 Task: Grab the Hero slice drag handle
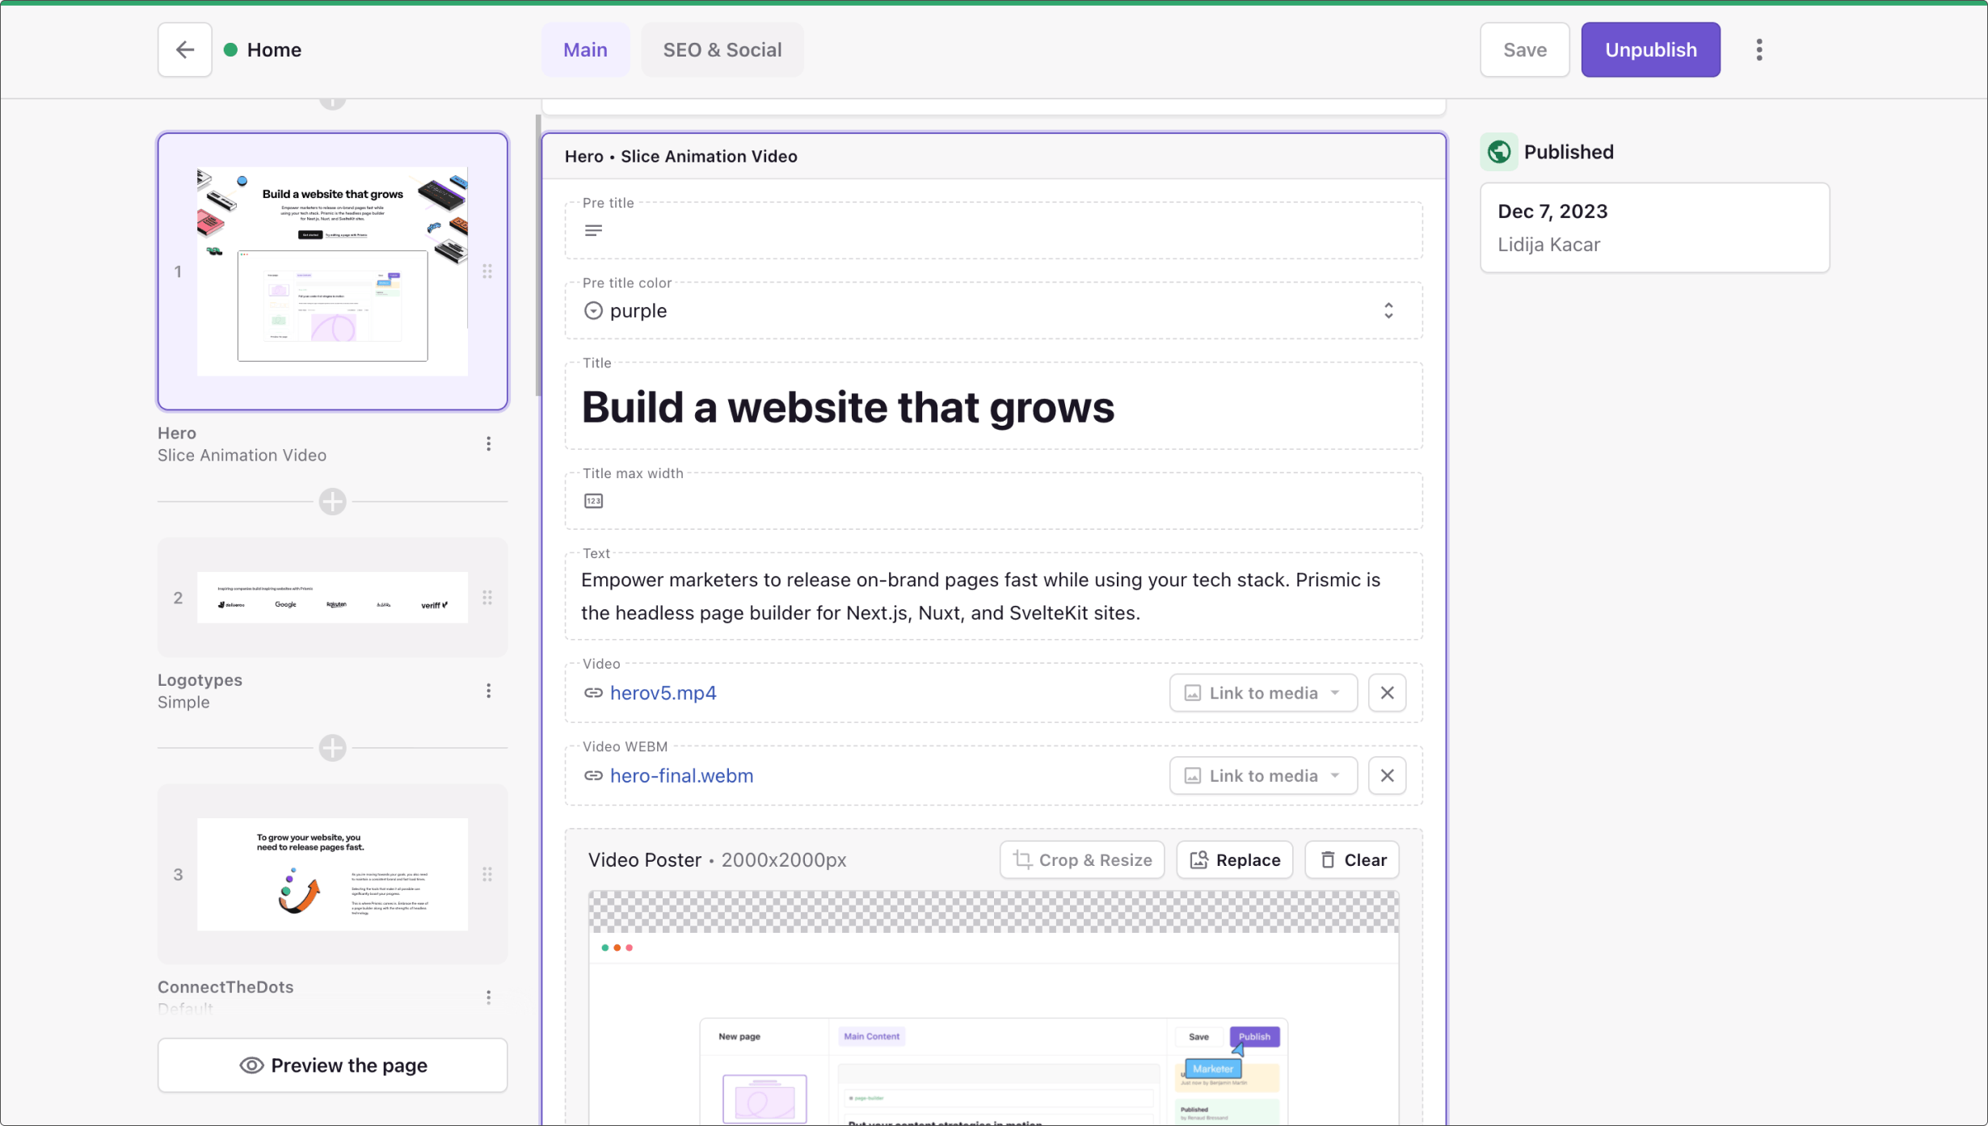pyautogui.click(x=487, y=271)
